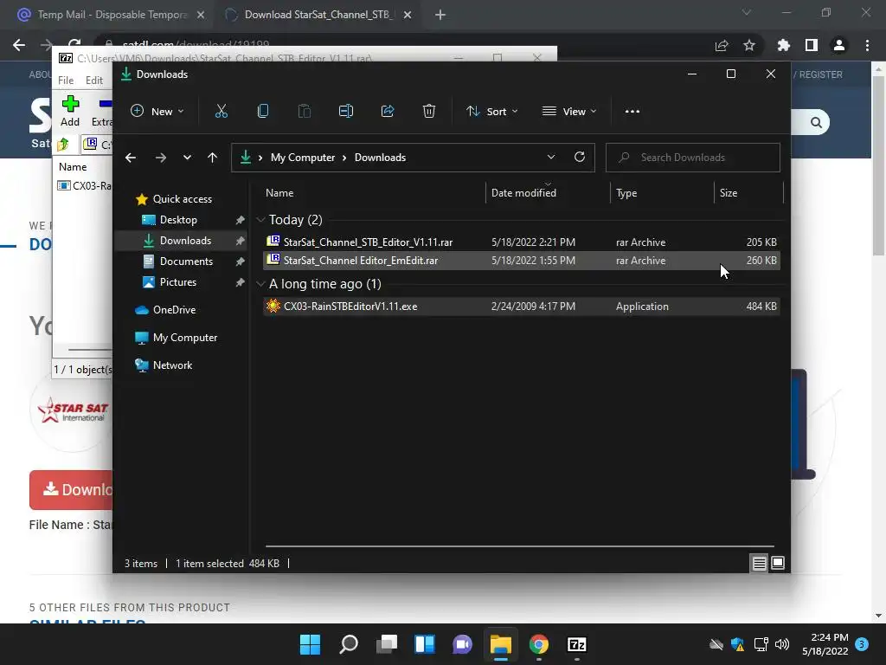Screen dimensions: 886x665
Task: Open Edit menu in 7-Zip window
Action: coord(94,81)
